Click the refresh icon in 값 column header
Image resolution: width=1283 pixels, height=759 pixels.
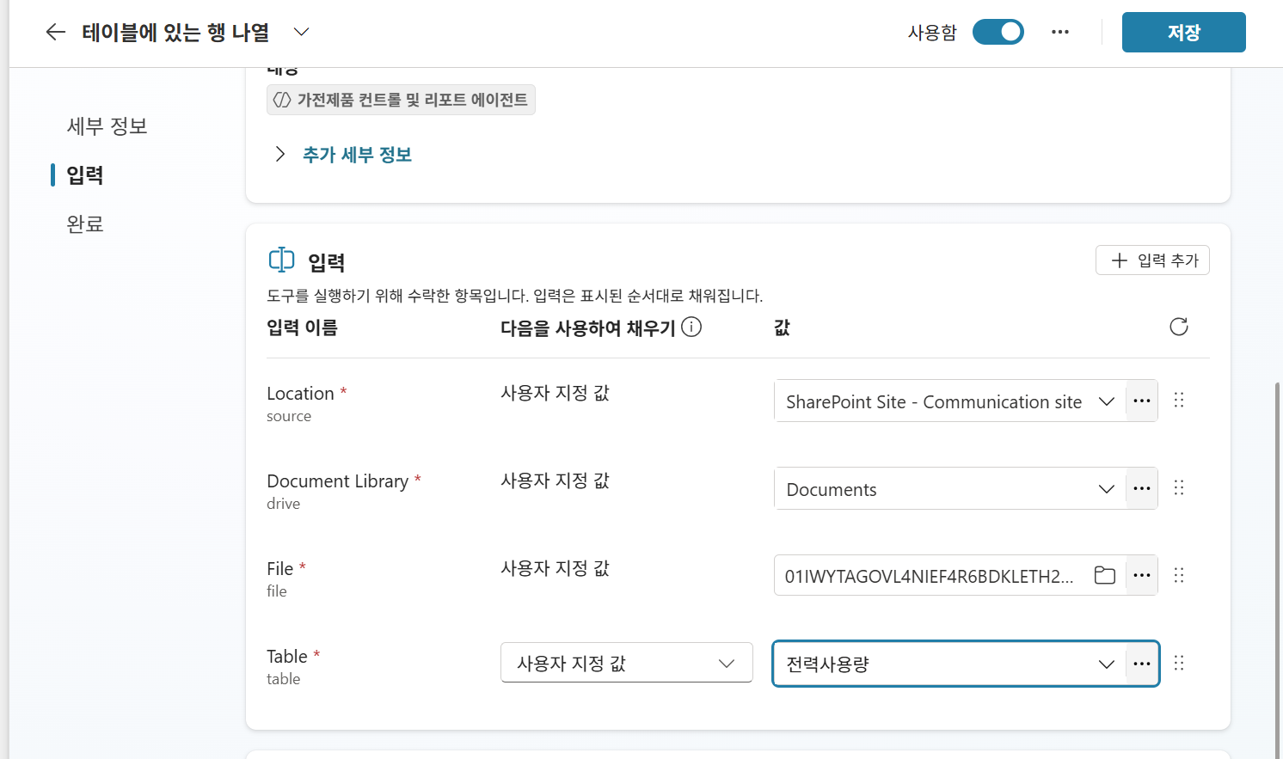point(1179,327)
